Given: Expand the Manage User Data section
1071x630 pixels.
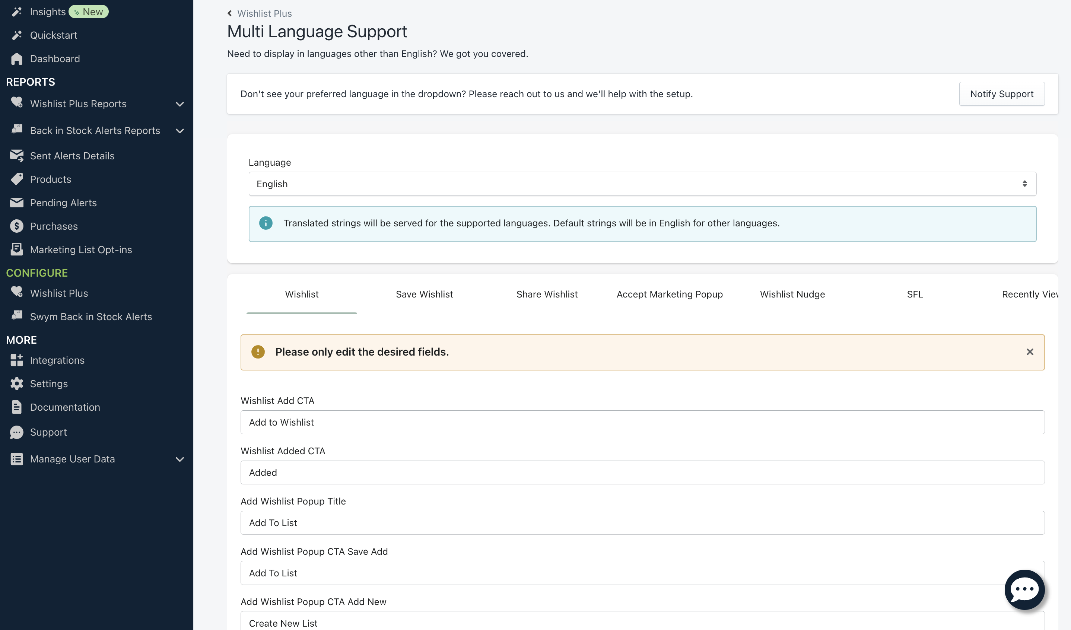Looking at the screenshot, I should click(x=180, y=459).
